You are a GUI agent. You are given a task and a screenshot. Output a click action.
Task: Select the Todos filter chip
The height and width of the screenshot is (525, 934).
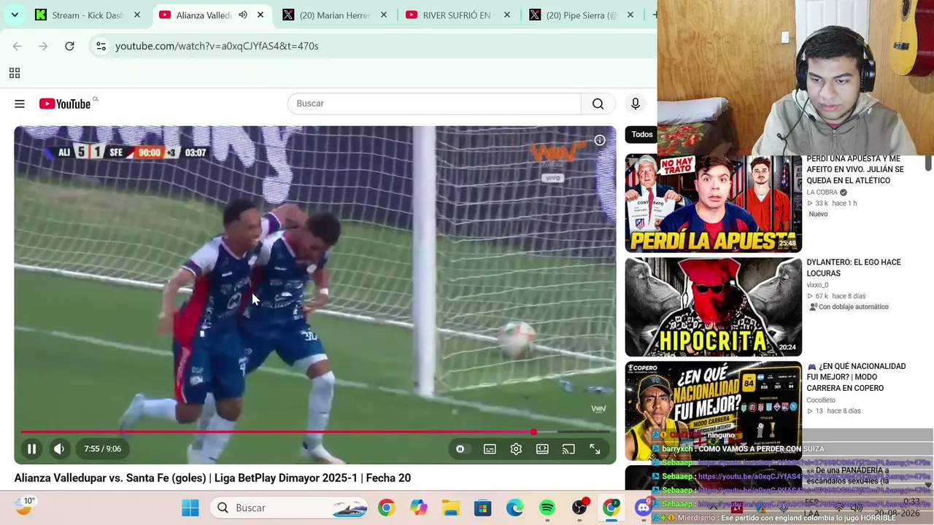coord(642,134)
